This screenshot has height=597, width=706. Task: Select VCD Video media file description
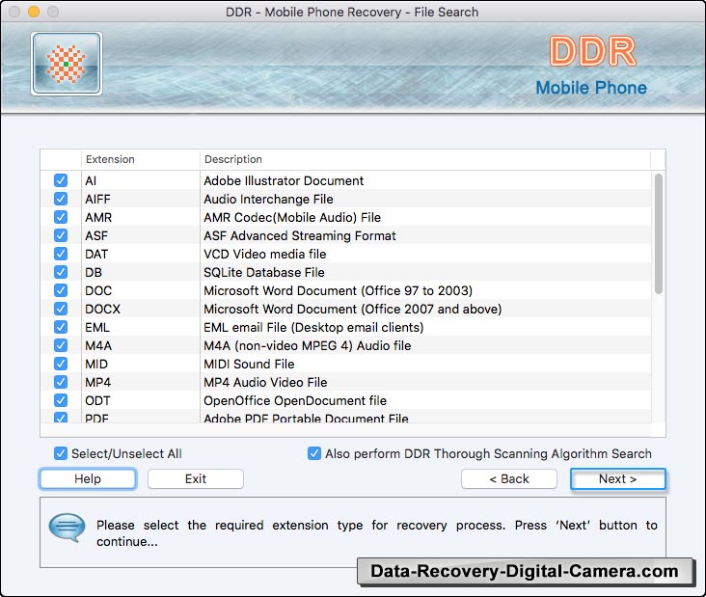coord(264,254)
